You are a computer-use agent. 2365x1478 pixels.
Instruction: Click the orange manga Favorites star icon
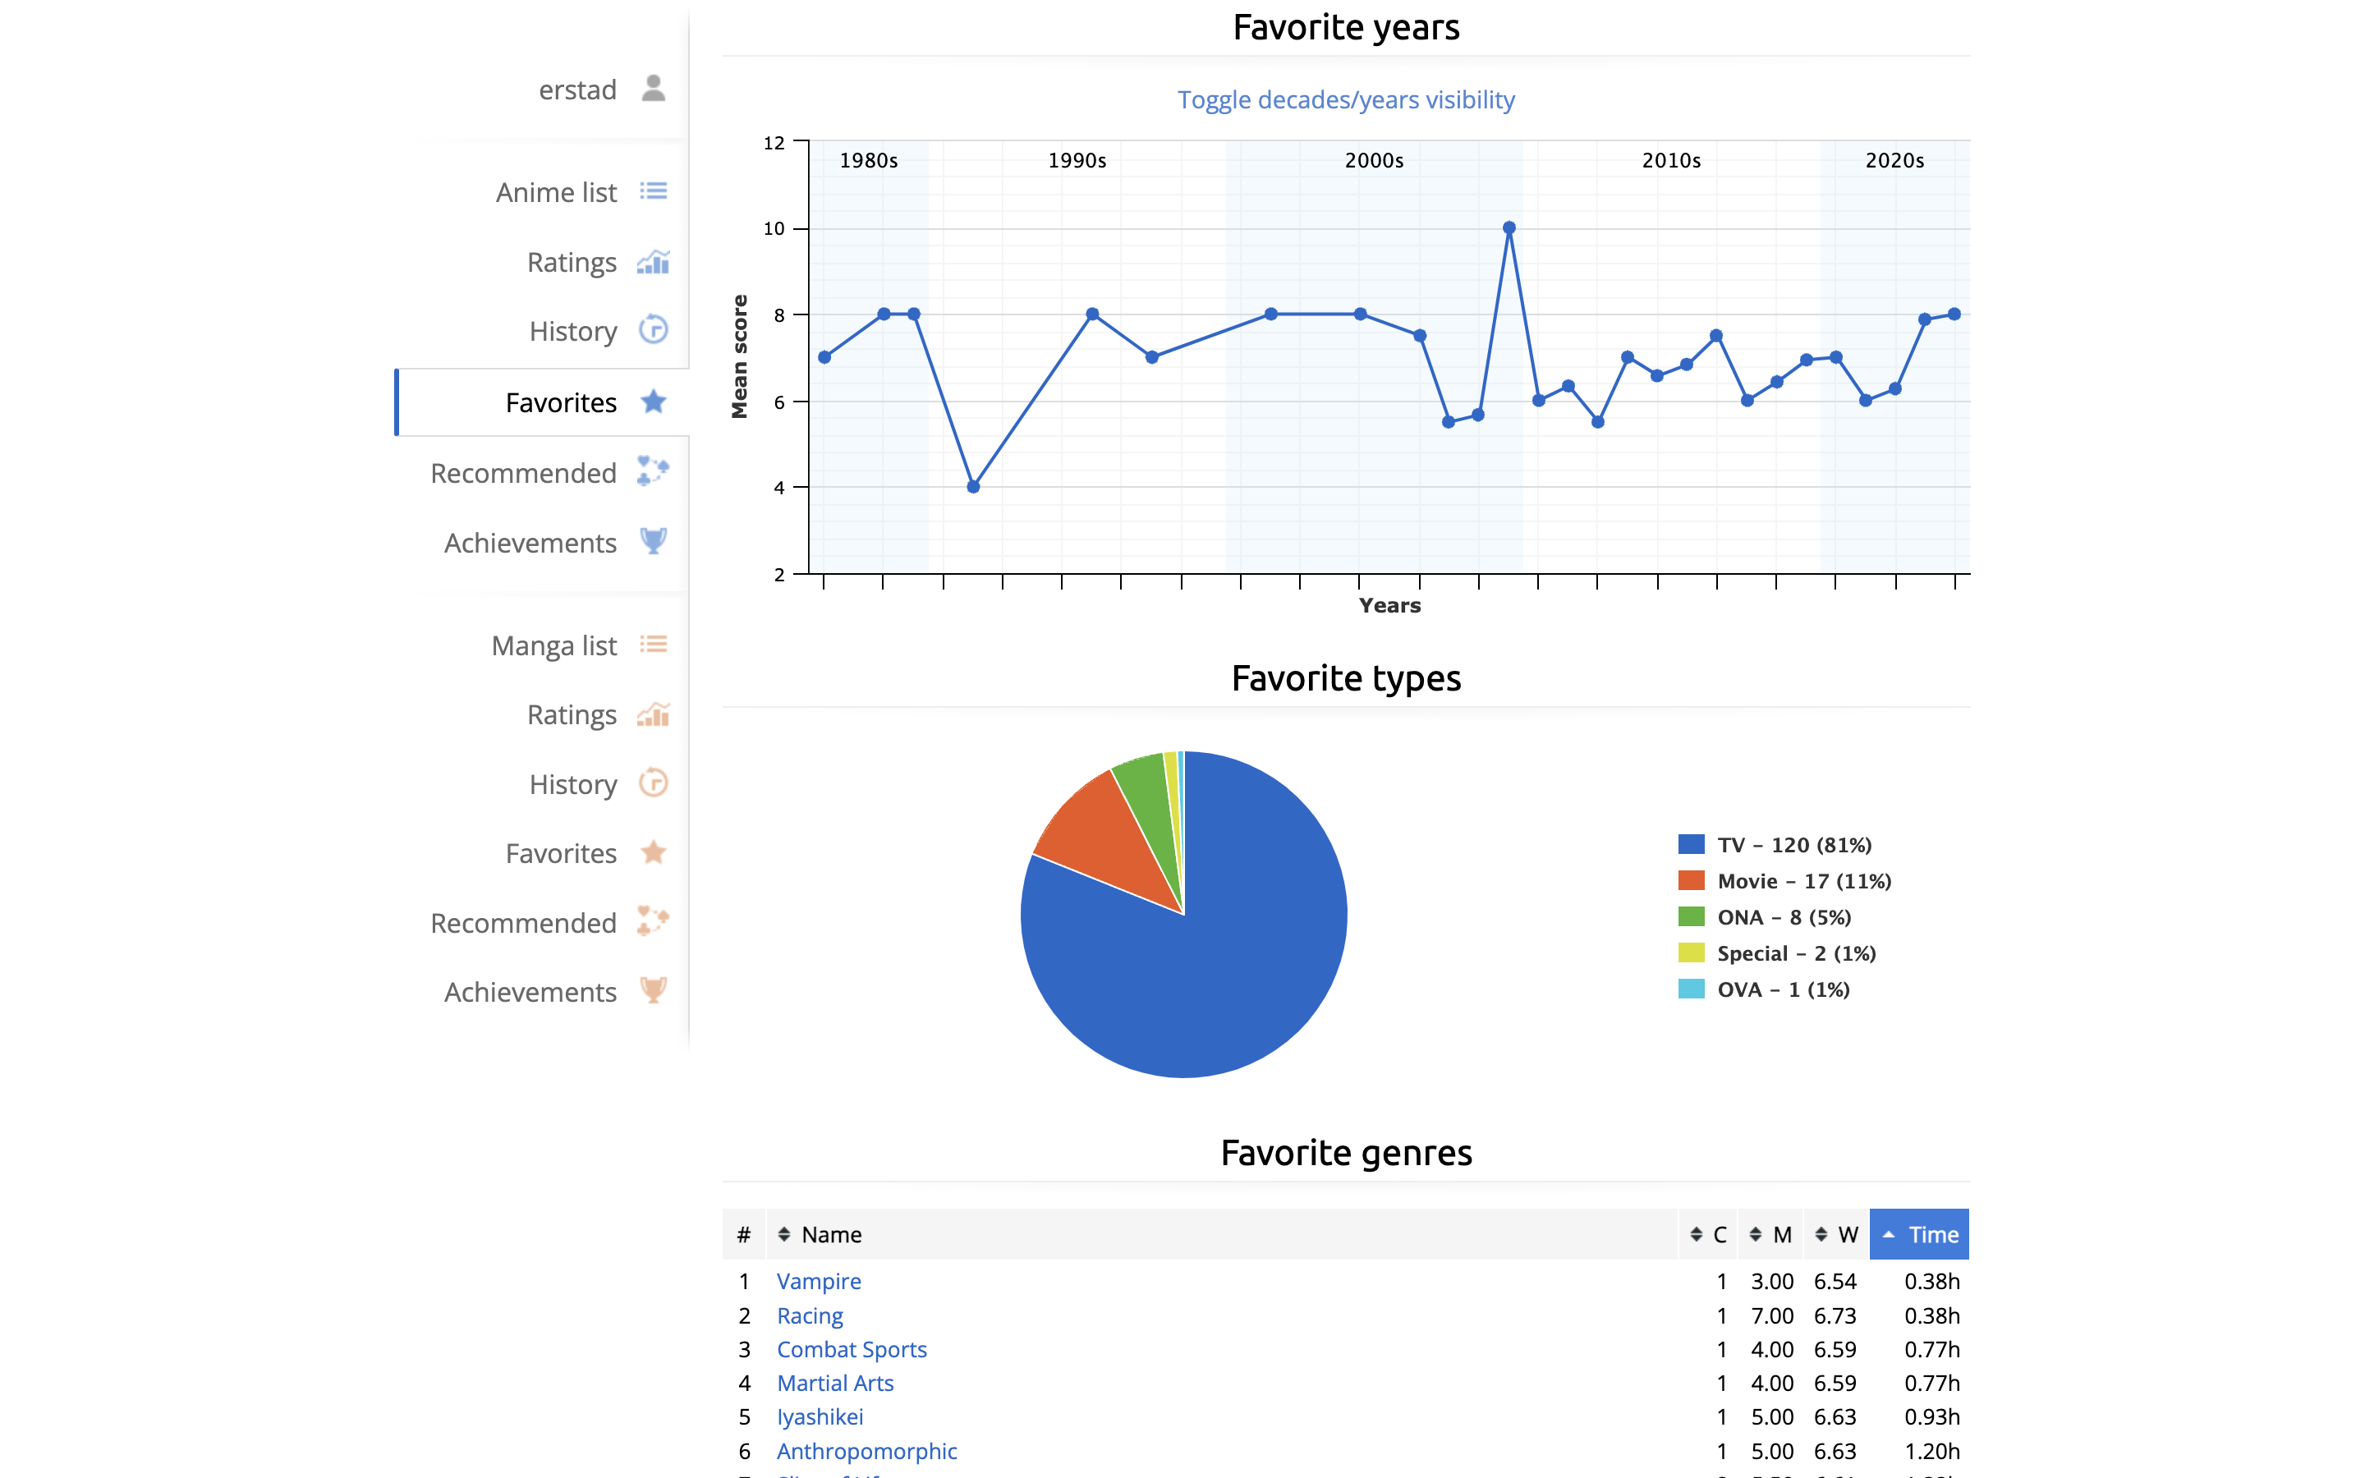(x=653, y=852)
